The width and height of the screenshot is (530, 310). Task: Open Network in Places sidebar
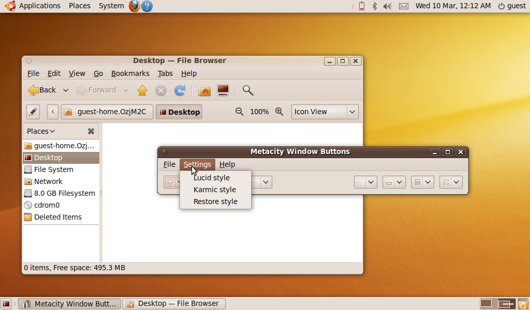click(x=61, y=181)
